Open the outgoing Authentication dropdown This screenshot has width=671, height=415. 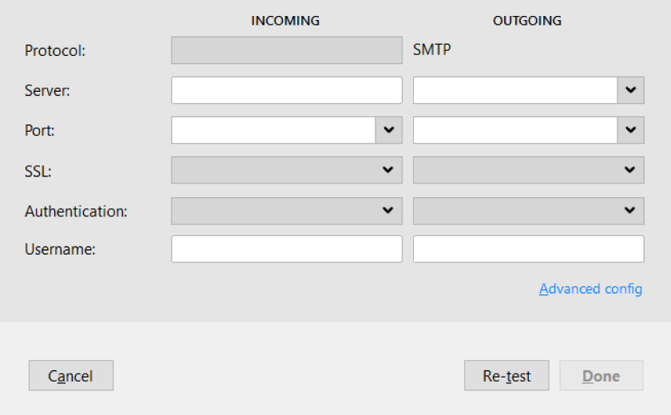click(529, 211)
